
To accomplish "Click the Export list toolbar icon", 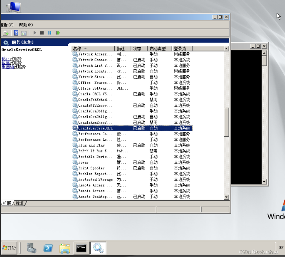I will [x=6, y=33].
